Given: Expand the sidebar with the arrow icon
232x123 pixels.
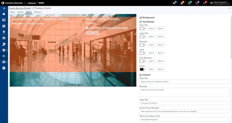Looking at the screenshot, I should pos(4,8).
